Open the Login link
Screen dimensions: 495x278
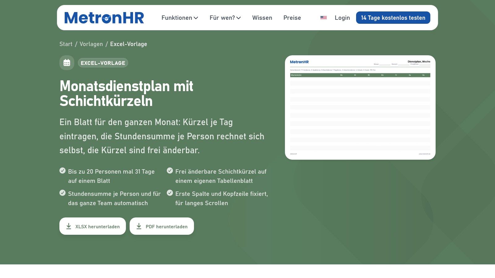(x=342, y=18)
